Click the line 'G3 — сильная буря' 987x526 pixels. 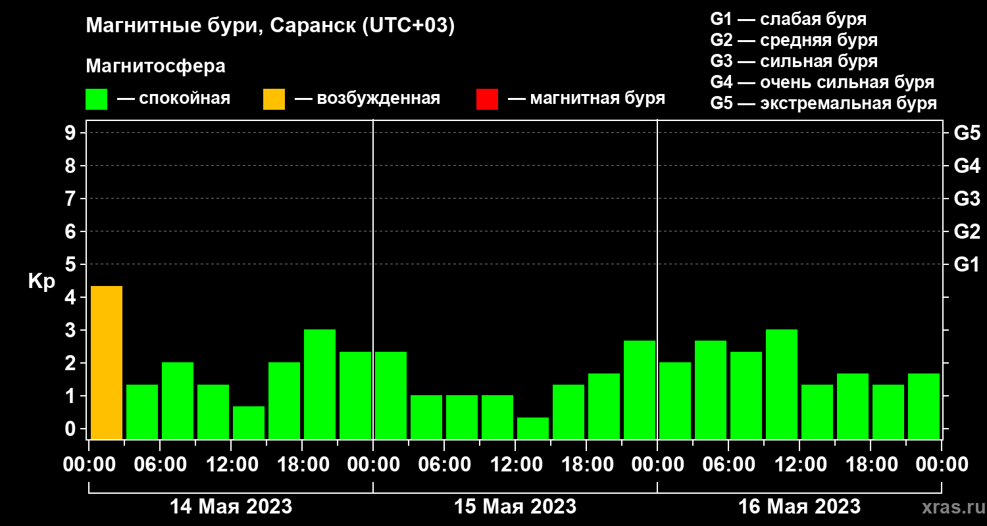click(794, 61)
